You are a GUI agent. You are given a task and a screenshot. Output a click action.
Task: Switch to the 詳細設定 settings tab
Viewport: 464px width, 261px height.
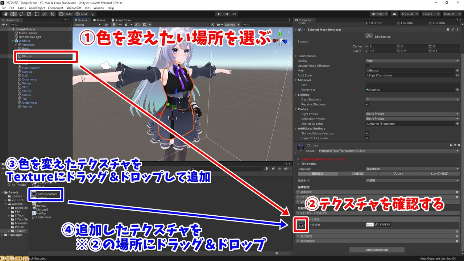coord(357,174)
